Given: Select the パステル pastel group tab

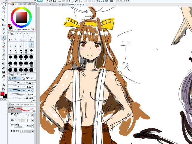Looking at the screenshot, I should click(x=28, y=78).
